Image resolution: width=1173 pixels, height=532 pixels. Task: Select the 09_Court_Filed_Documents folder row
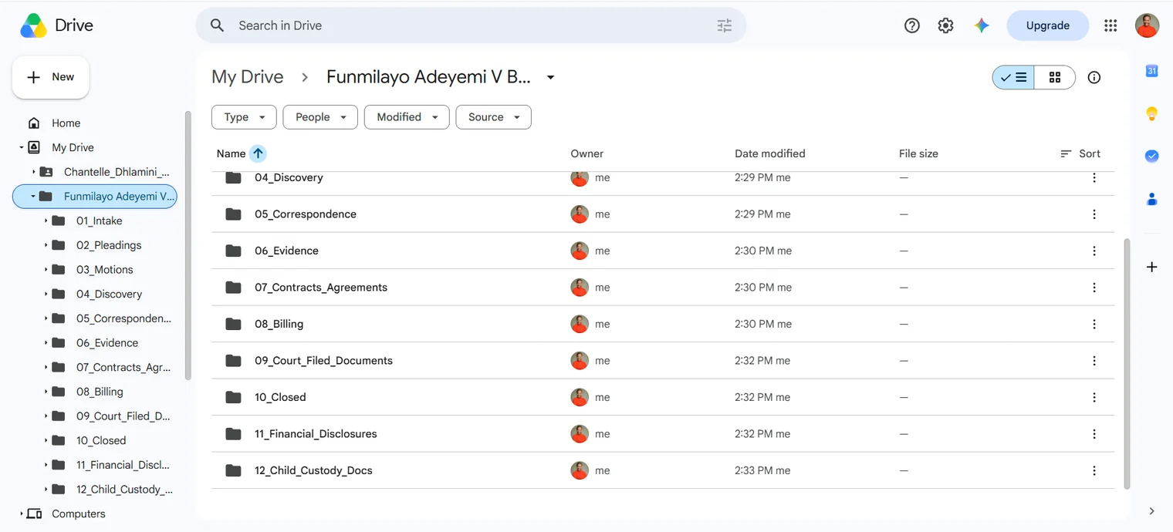(663, 361)
